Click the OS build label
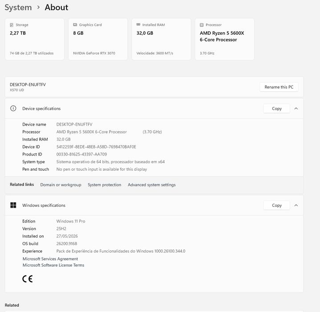This screenshot has width=320, height=312. click(30, 244)
